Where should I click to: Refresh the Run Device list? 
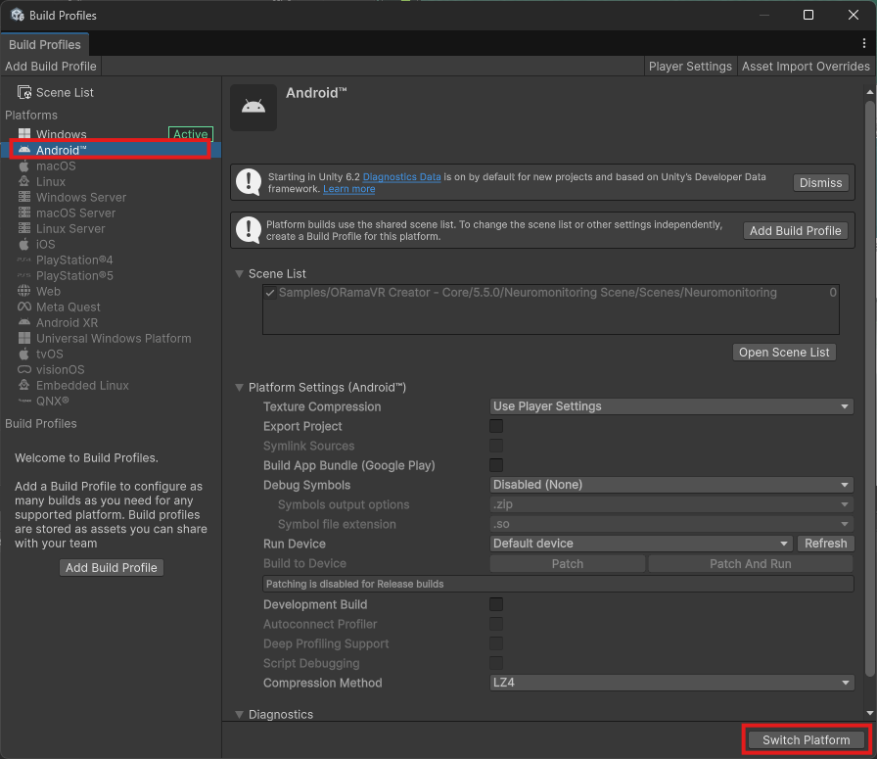pos(825,544)
